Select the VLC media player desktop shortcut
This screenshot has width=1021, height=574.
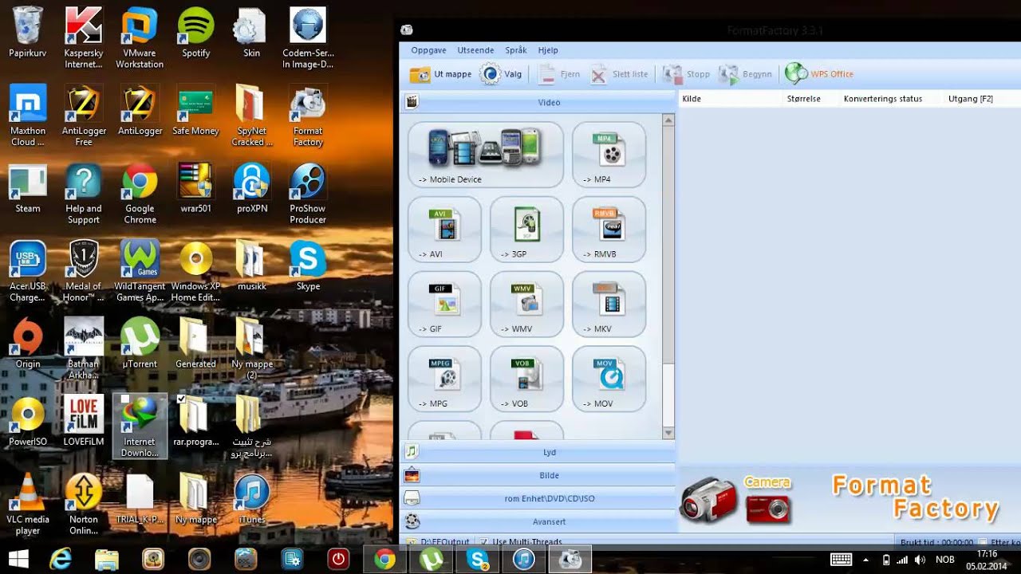tap(28, 504)
